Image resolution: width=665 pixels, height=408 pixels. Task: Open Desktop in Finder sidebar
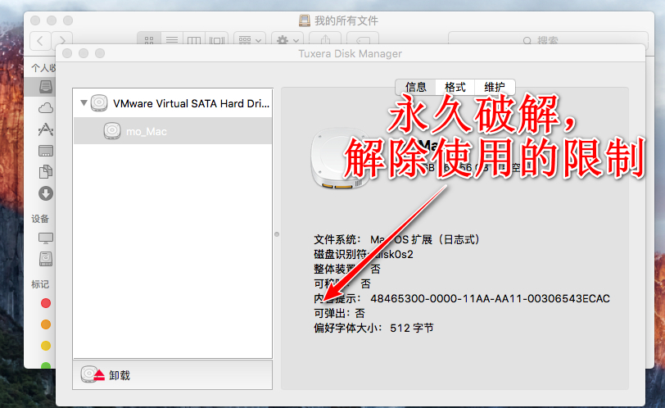point(45,151)
